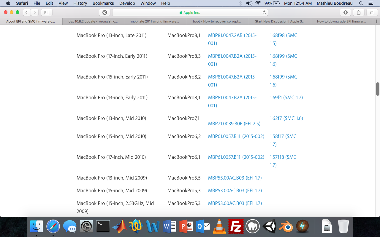Switch to 'How to recover corrupt' tab
Viewport: 380px width, 237px height.
tap(218, 21)
